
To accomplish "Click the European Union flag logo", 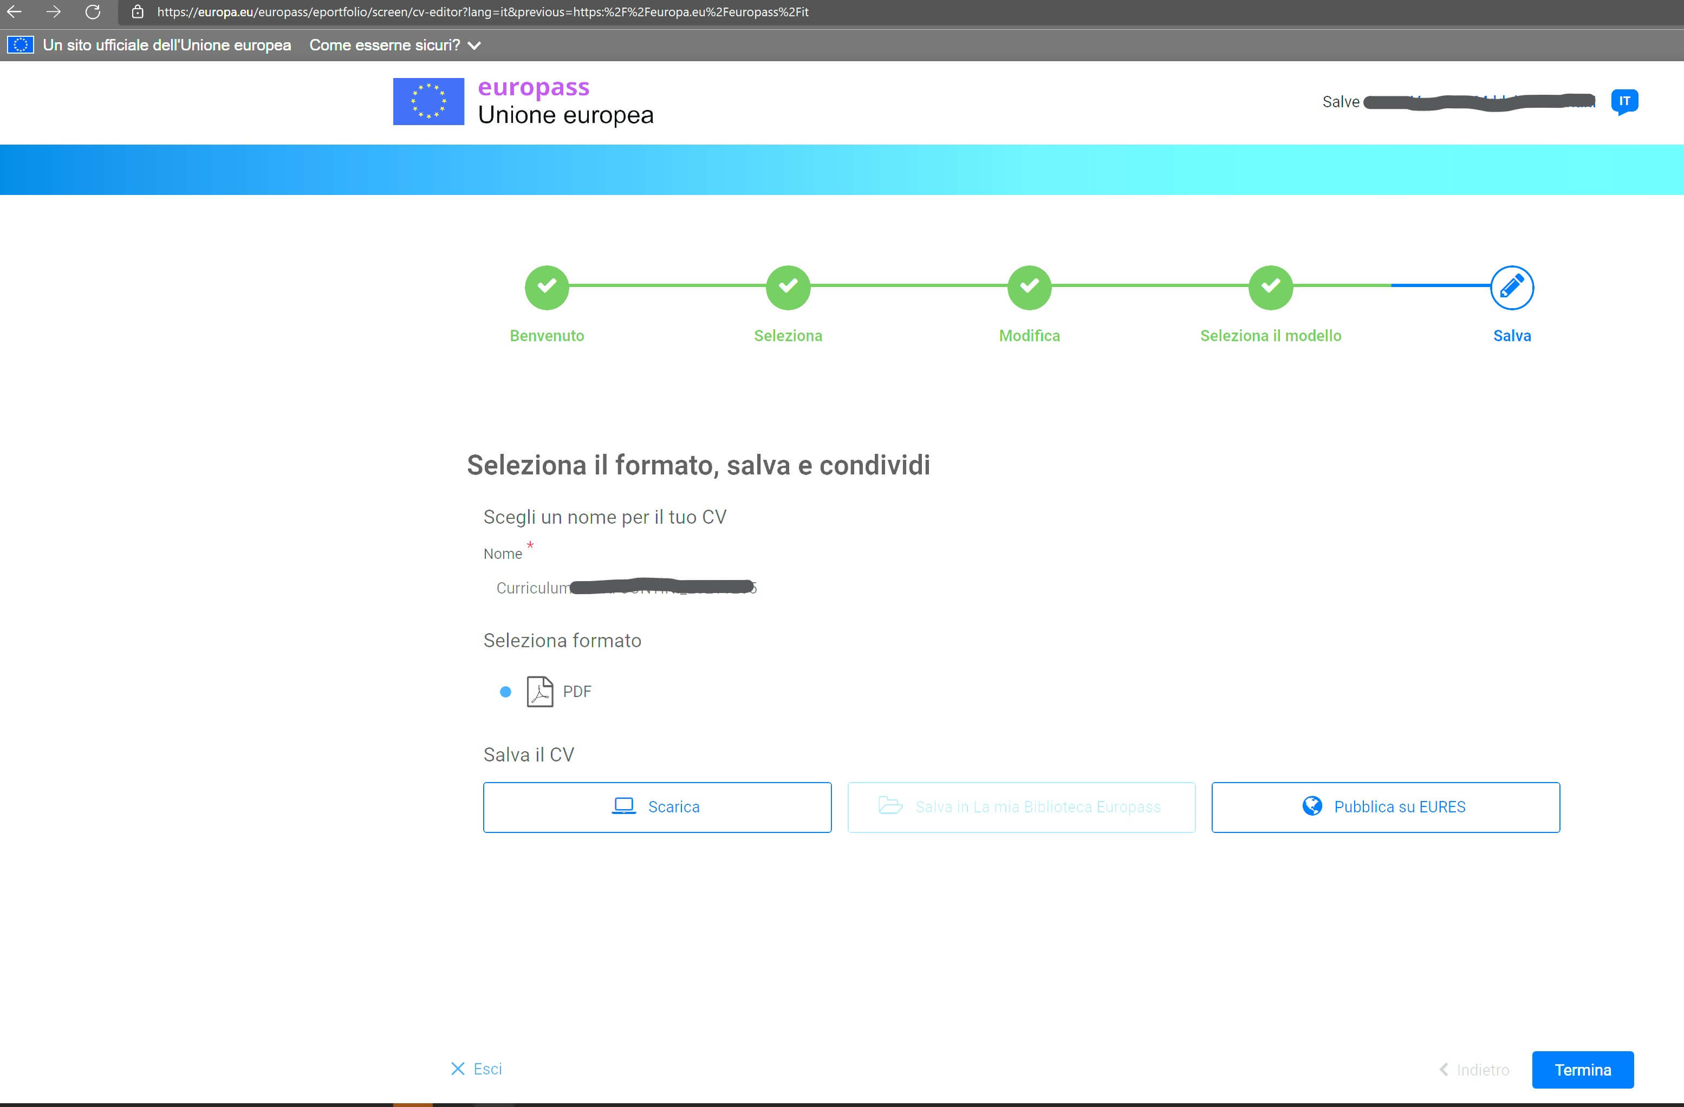I will 428,101.
